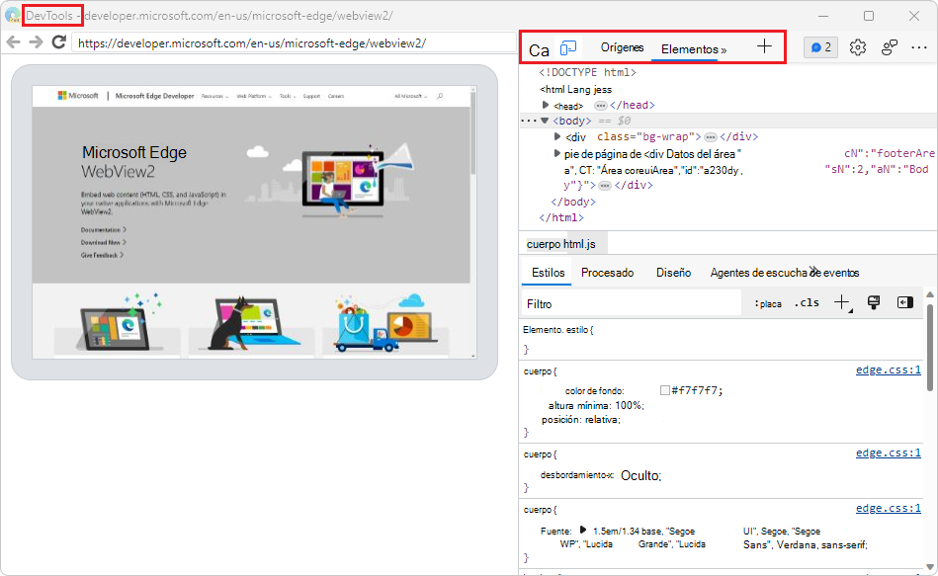The width and height of the screenshot is (938, 576).
Task: Click the Send feedback icon showing 2
Action: (x=821, y=46)
